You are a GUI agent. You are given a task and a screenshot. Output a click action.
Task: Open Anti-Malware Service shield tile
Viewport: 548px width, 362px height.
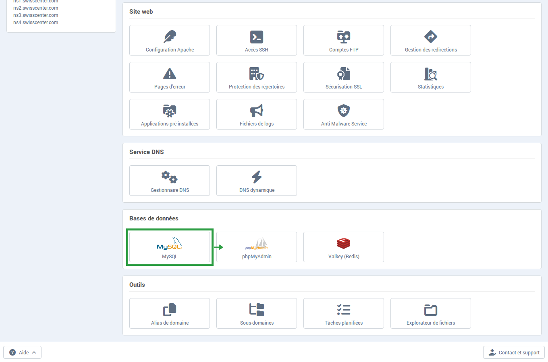click(x=344, y=114)
